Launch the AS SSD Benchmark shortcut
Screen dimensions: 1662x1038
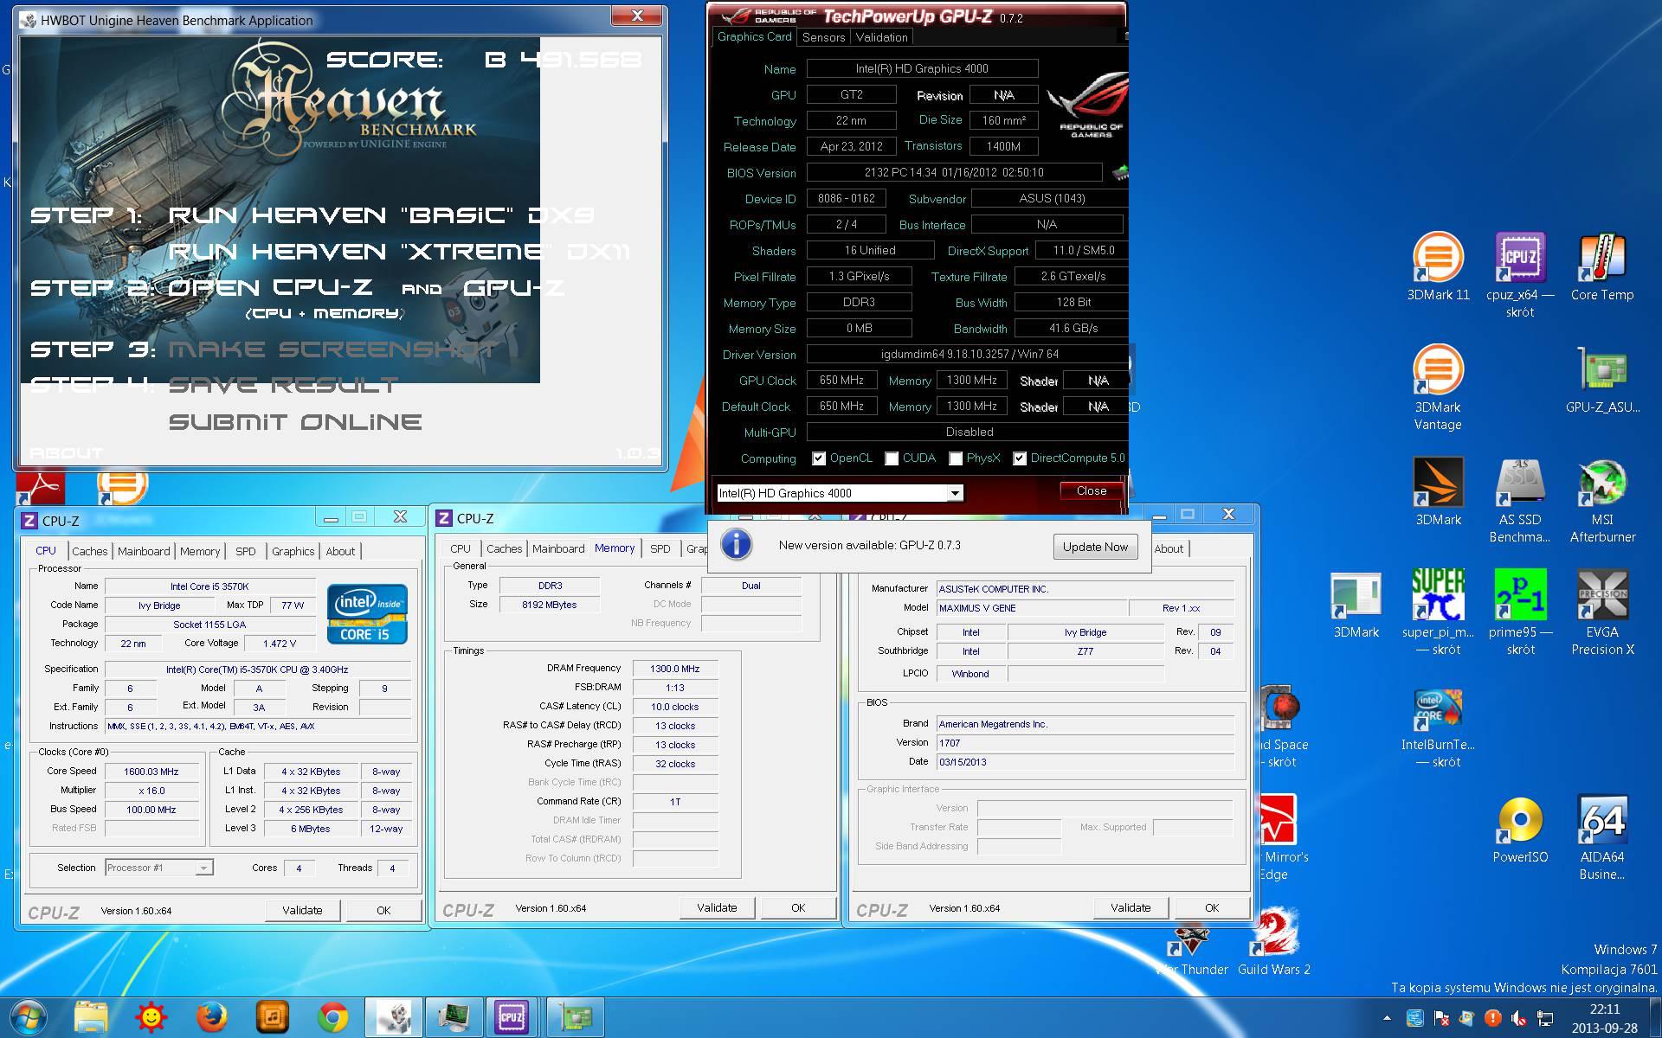(x=1520, y=500)
